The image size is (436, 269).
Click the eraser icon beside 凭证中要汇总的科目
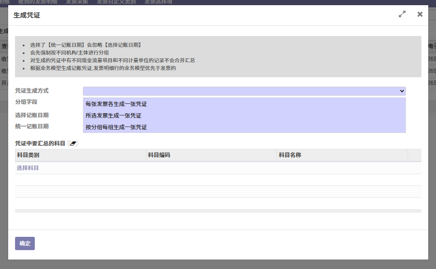73,144
